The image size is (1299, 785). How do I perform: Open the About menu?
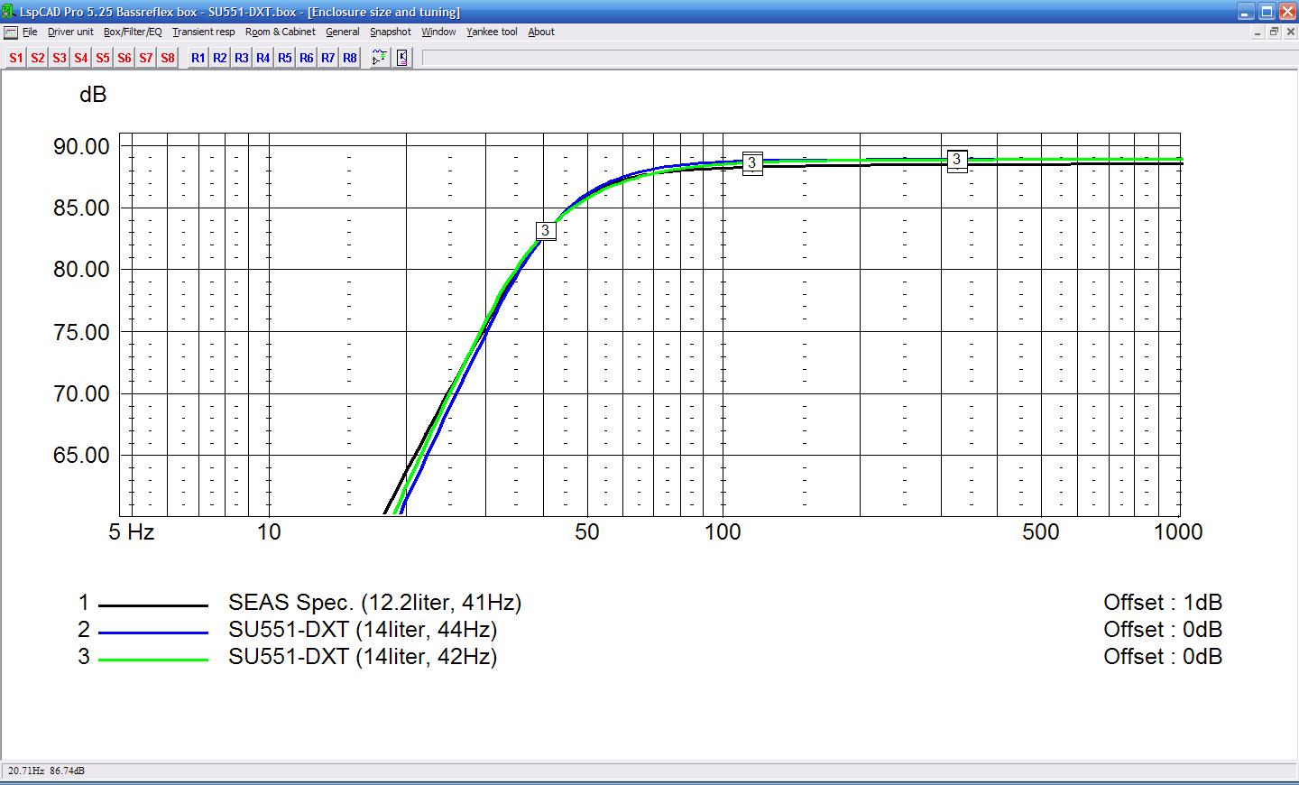pyautogui.click(x=541, y=32)
